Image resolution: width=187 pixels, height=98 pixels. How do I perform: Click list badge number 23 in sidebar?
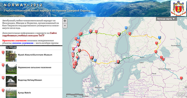tap(3, 78)
